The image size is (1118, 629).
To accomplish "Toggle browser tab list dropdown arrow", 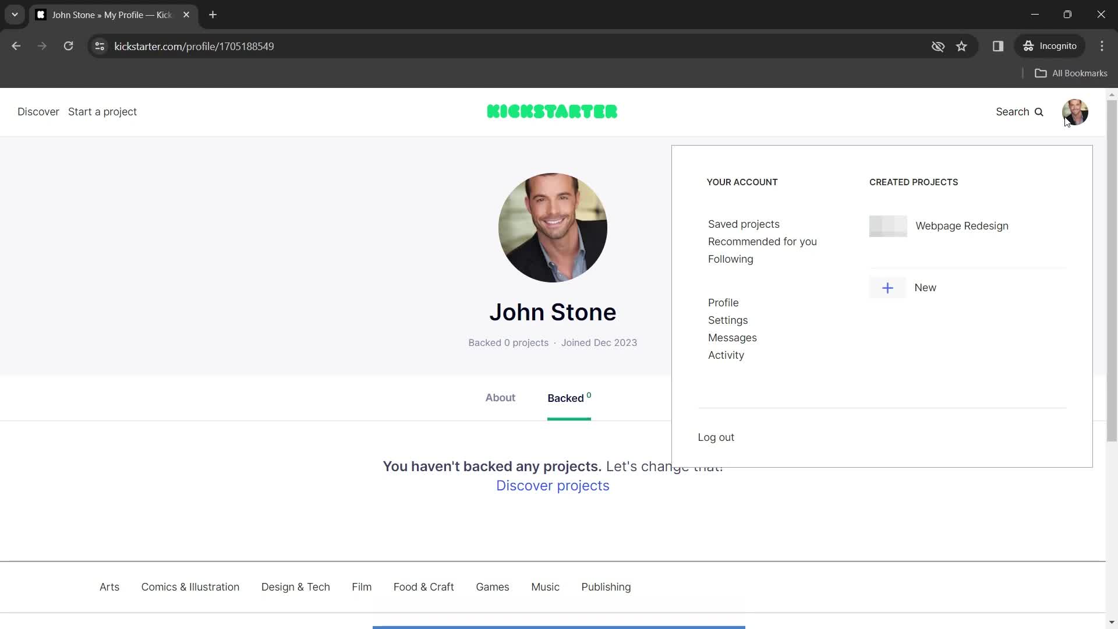I will tap(14, 15).
